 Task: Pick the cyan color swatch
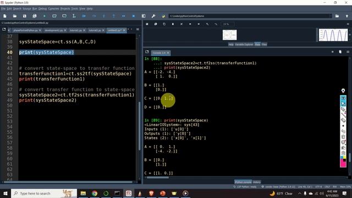point(342,158)
